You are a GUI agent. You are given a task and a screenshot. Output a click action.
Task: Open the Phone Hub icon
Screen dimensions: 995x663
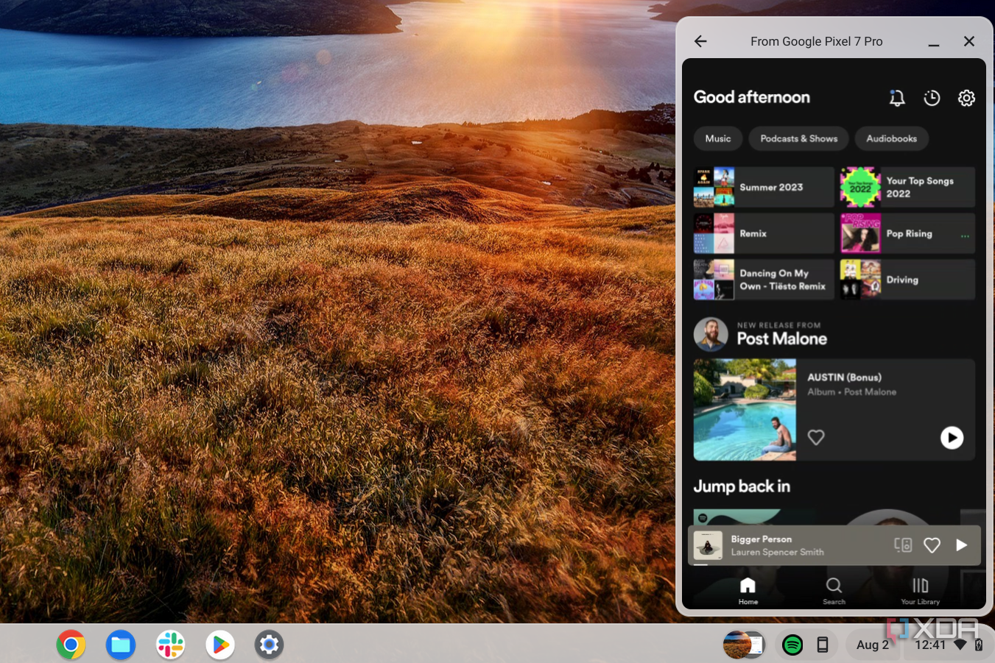click(823, 645)
